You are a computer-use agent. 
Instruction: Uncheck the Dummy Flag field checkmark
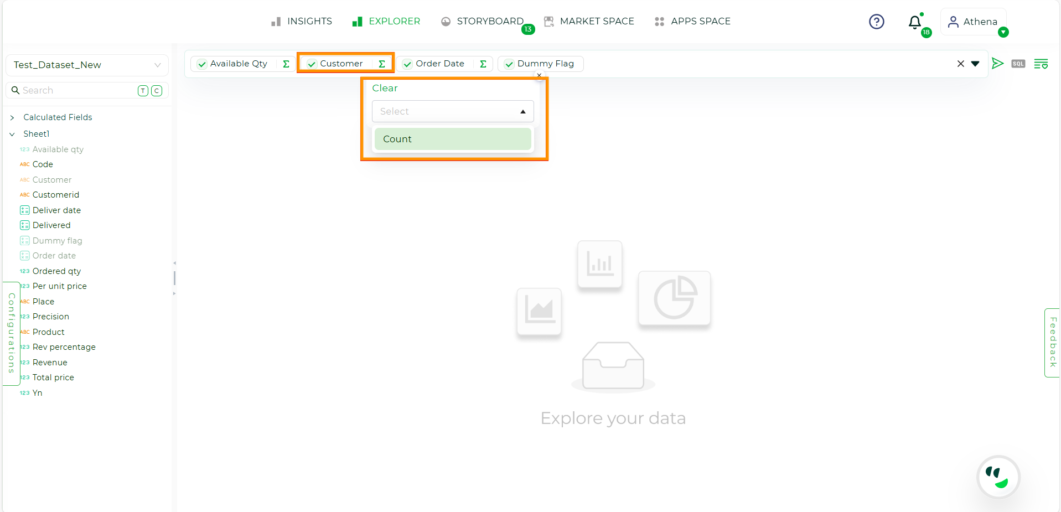509,64
